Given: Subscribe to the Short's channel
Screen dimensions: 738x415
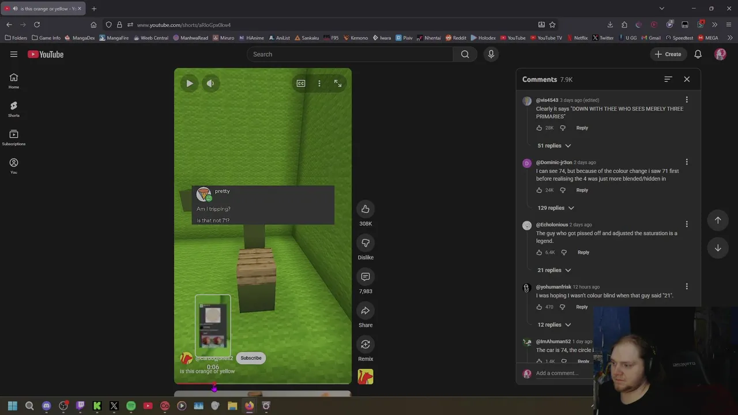Looking at the screenshot, I should [x=251, y=358].
